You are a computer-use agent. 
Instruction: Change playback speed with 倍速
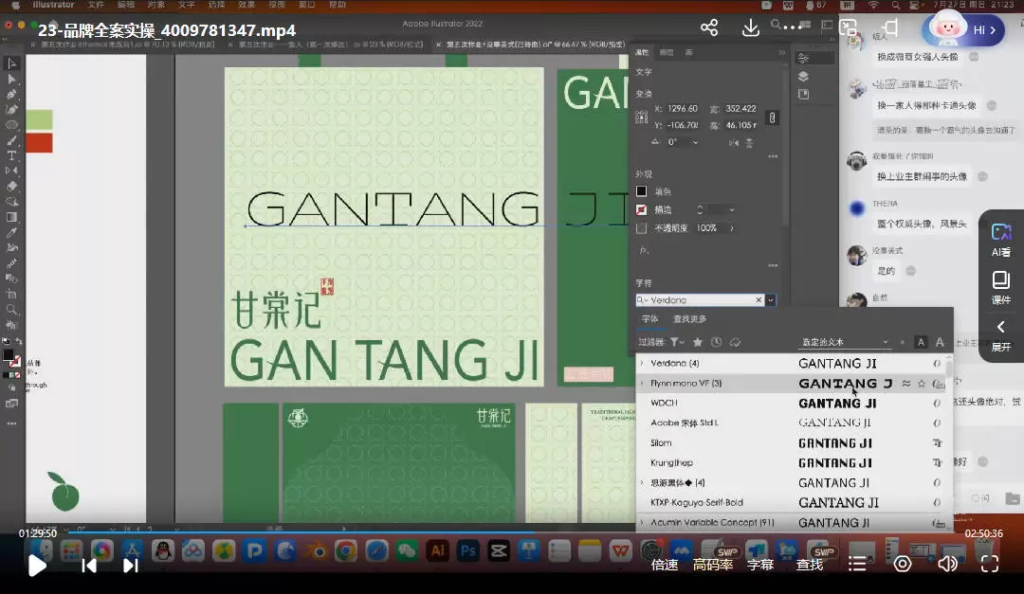coord(665,565)
